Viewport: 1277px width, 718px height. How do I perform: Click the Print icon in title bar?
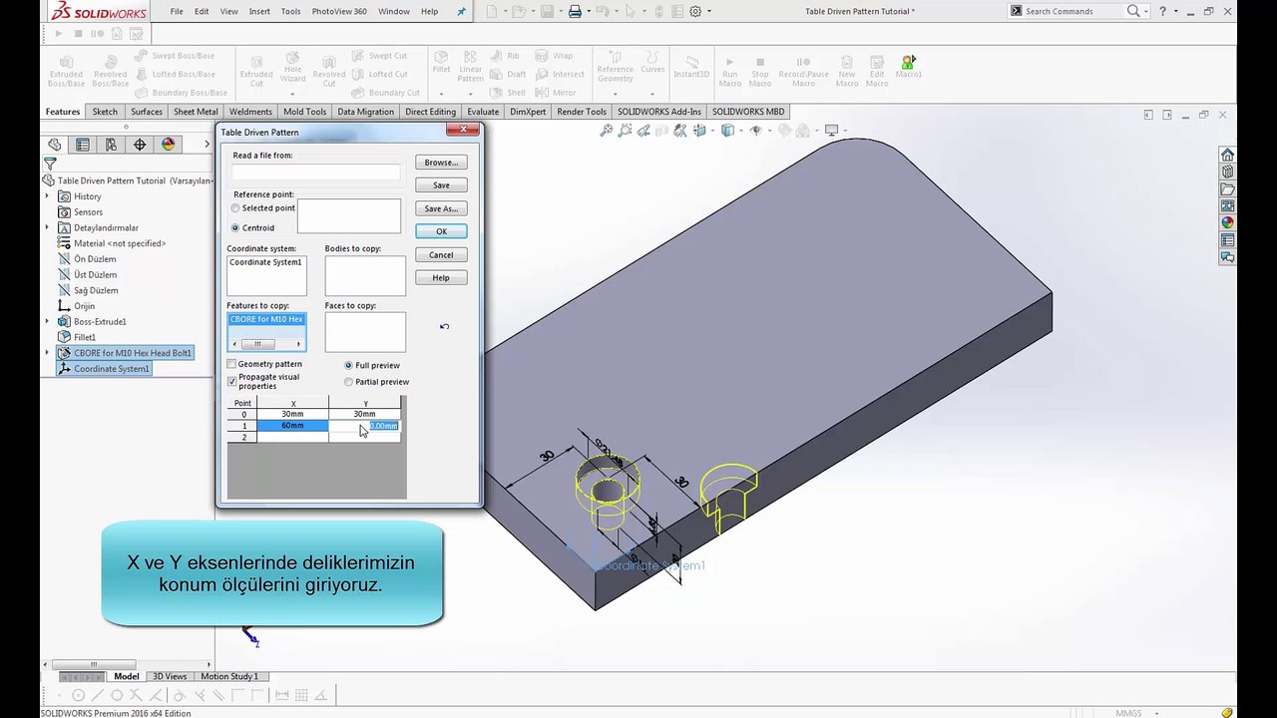click(575, 11)
